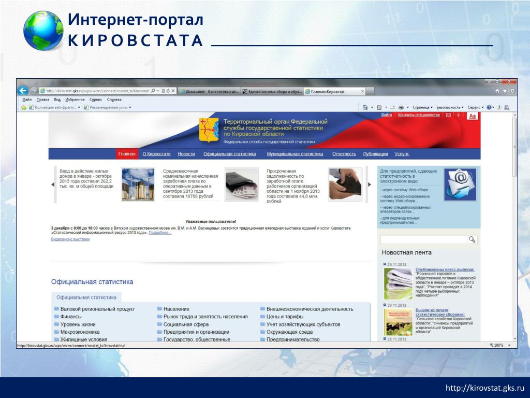
Task: Open the Страница command bar dropdown
Action: point(422,107)
